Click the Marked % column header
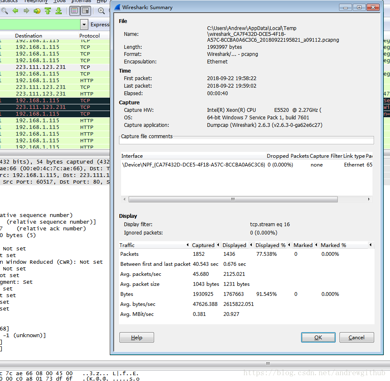 (347, 245)
